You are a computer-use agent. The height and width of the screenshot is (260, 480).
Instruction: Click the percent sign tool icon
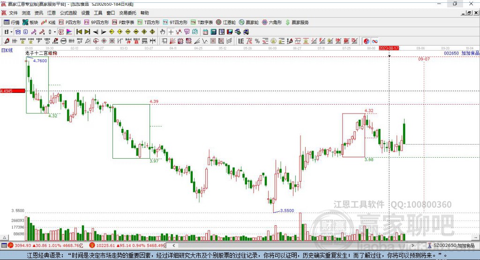tap(257, 41)
